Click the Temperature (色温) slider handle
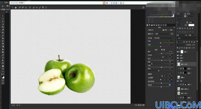Screen dimensions: 201x109 pyautogui.click(x=161, y=43)
